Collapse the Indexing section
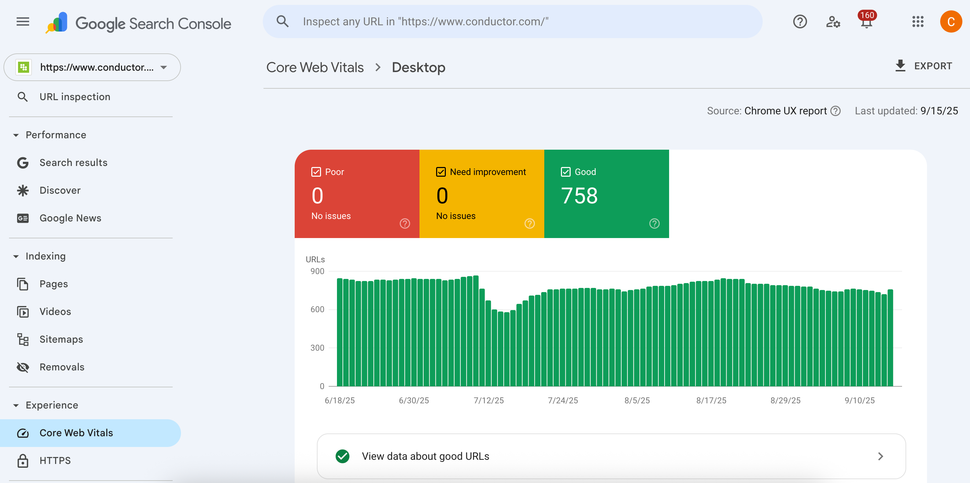The height and width of the screenshot is (483, 970). [16, 256]
